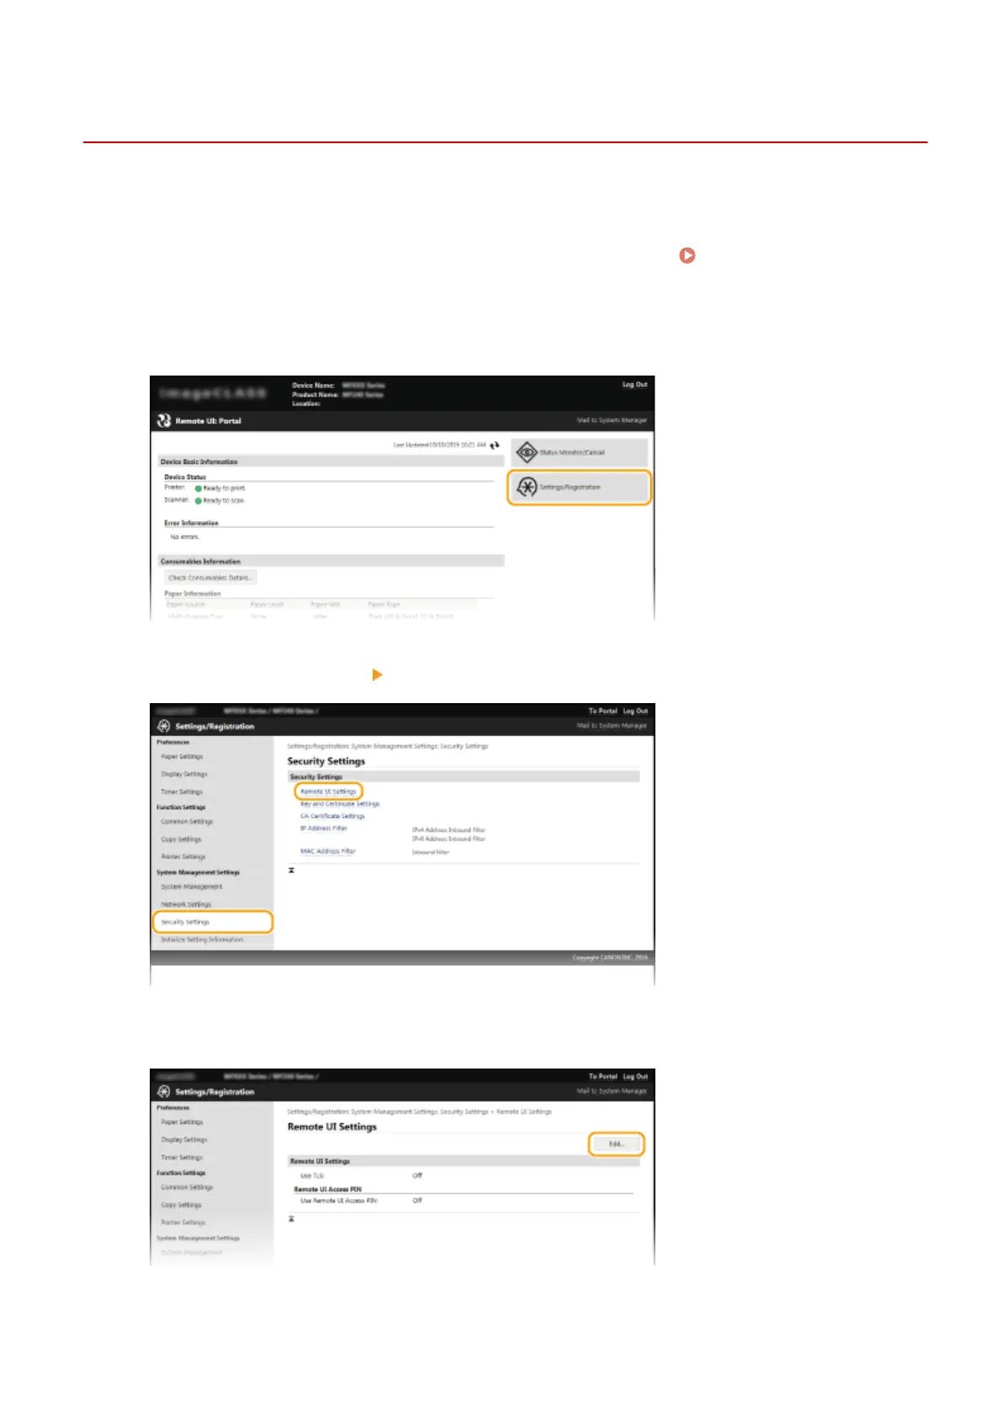Select Paper Settings in the Security Settings page sidebar
This screenshot has height=1418, width=1002.
pos(182,756)
